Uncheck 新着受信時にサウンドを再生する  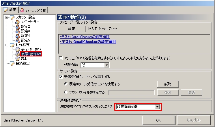click(x=61, y=77)
